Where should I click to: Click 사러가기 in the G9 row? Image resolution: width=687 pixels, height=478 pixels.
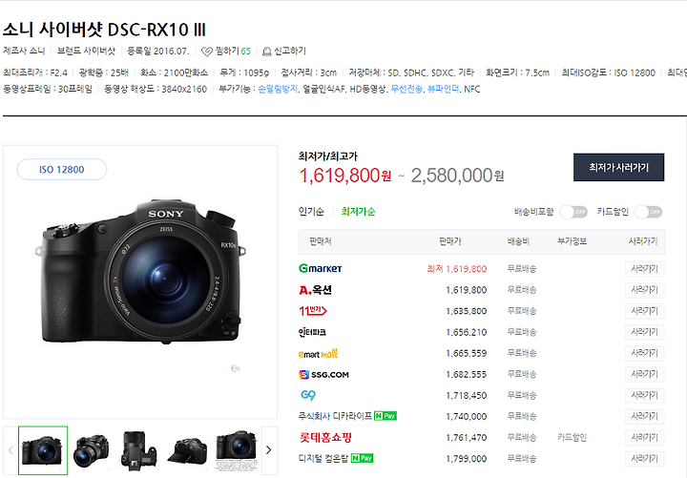(644, 395)
